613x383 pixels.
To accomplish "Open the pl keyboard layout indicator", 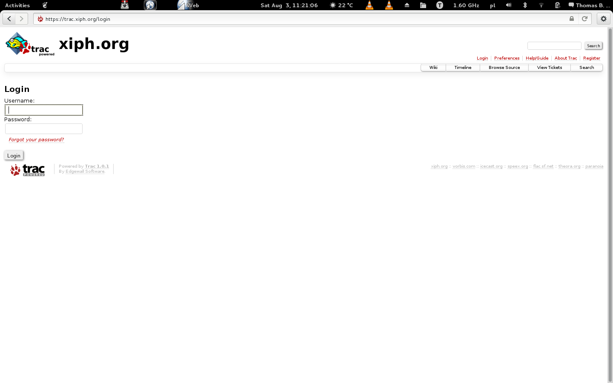I will click(493, 6).
